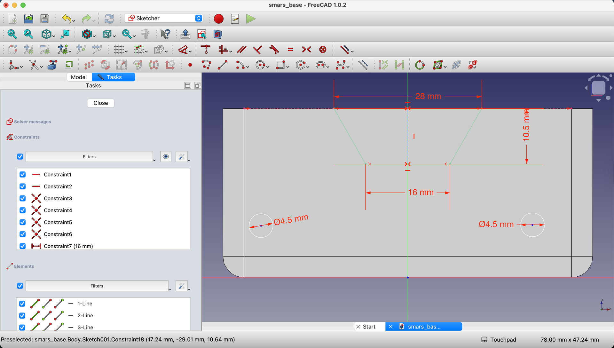Switch to the Tasks tab
614x348 pixels.
[114, 77]
